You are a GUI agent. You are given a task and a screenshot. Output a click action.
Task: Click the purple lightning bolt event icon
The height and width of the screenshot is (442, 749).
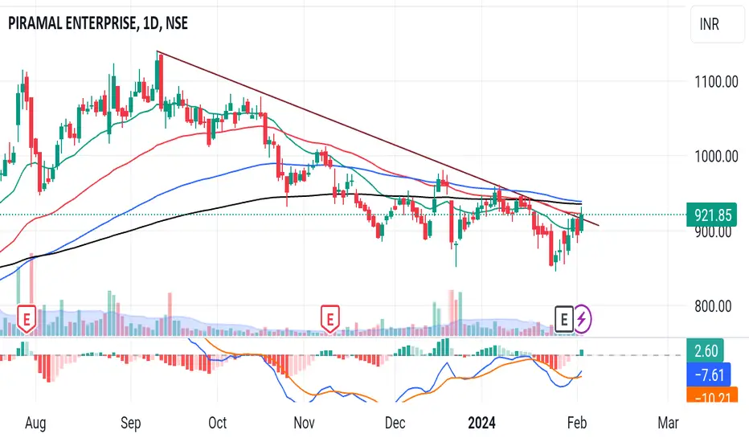583,319
